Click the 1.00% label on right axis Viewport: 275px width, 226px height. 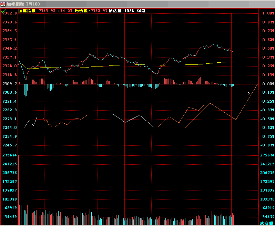(268, 13)
